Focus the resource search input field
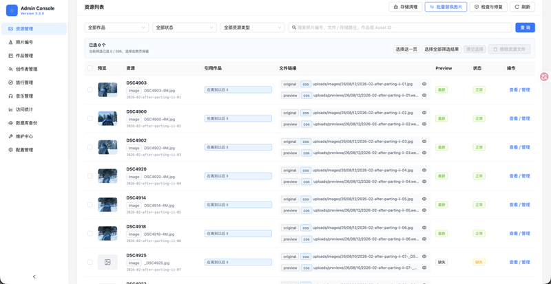This screenshot has height=284, width=551. [x=400, y=28]
